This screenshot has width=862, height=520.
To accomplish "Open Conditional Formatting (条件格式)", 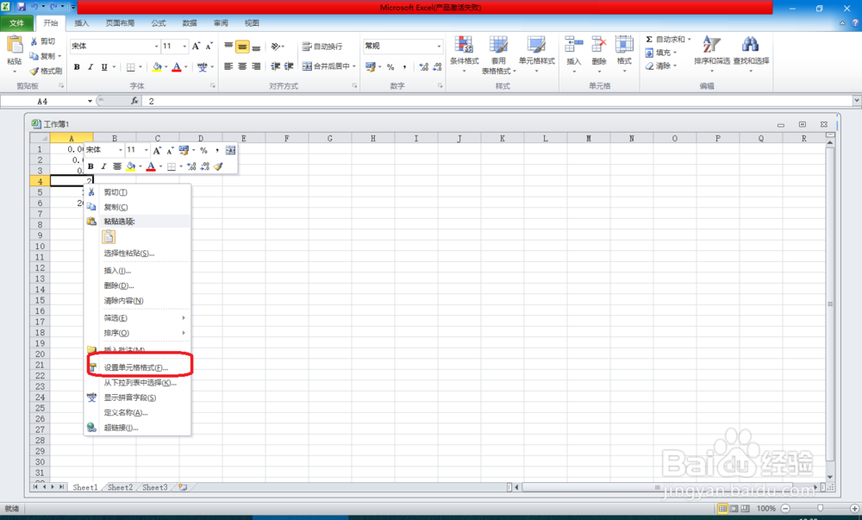I will pyautogui.click(x=465, y=53).
